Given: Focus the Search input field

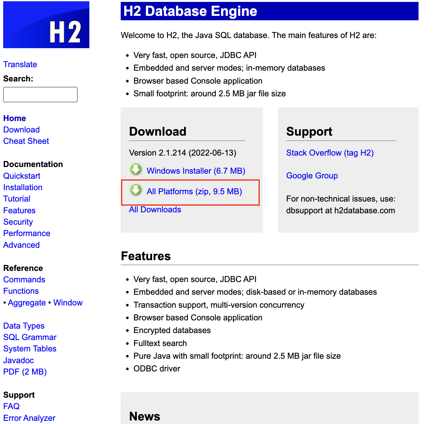Looking at the screenshot, I should click(x=40, y=94).
